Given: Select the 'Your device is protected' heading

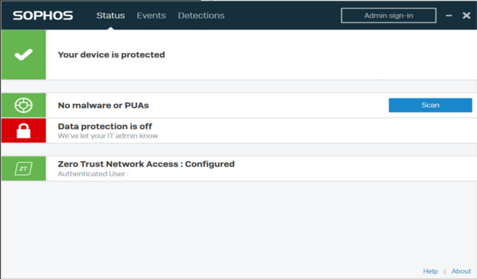Looking at the screenshot, I should click(x=111, y=55).
